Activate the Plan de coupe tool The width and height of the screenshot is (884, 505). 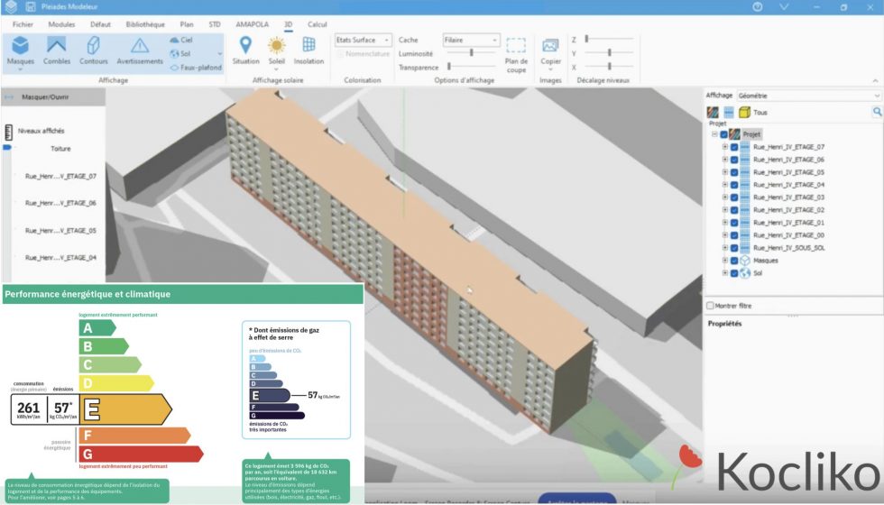click(516, 55)
